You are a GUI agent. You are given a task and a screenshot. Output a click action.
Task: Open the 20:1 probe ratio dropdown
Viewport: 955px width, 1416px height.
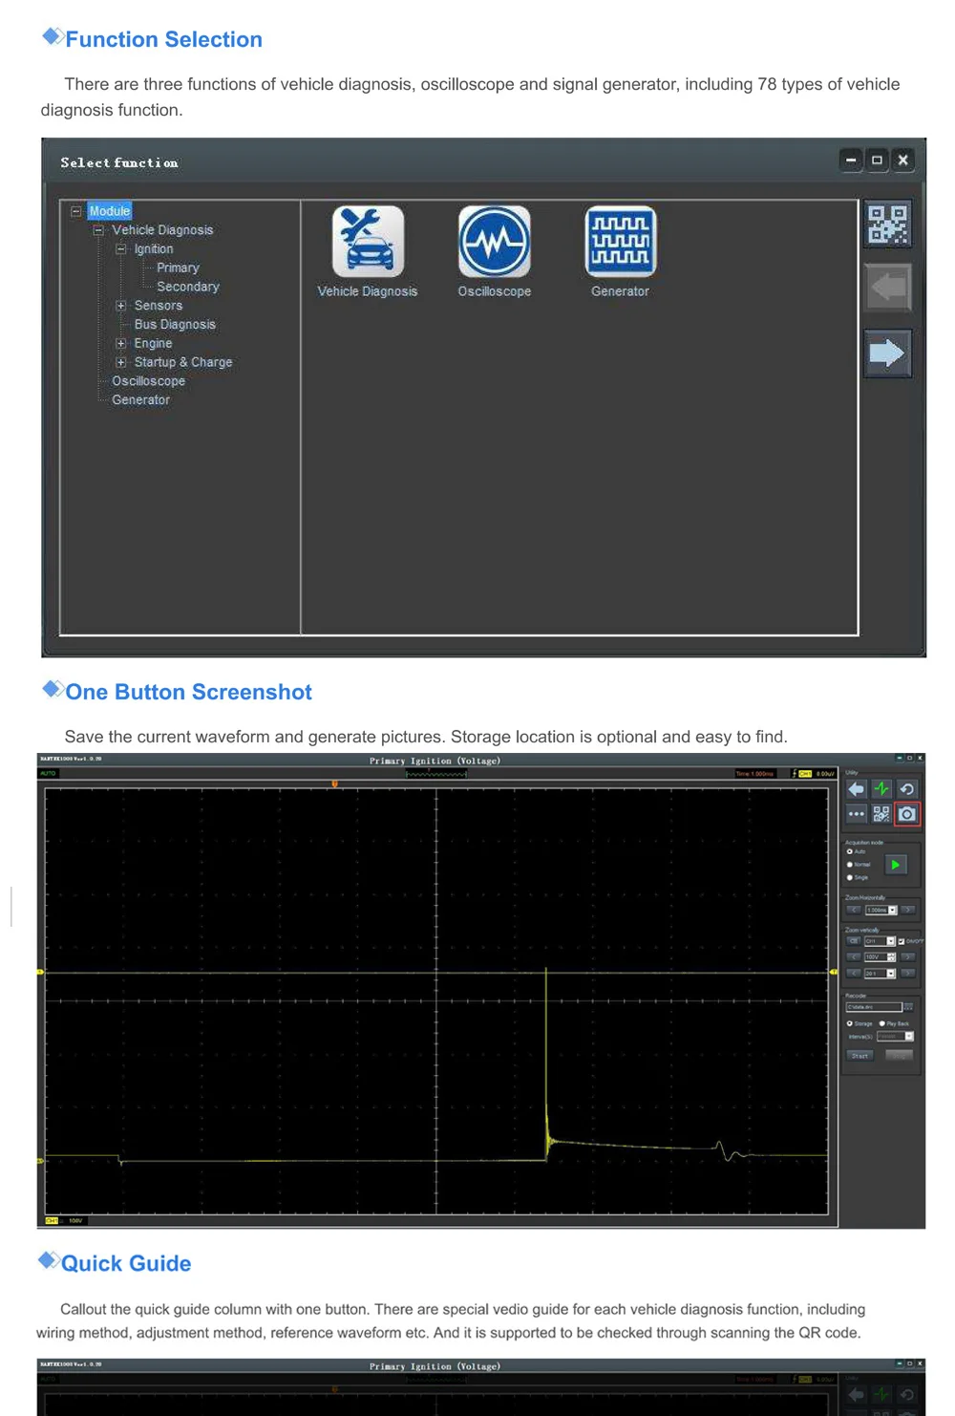tap(890, 974)
